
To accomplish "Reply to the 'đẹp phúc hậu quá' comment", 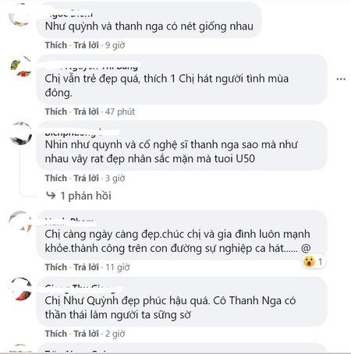I will [86, 334].
